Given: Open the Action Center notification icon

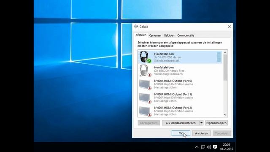Looking at the screenshot, I should click(x=215, y=147).
